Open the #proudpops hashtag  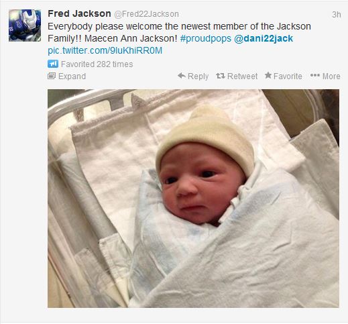(206, 38)
